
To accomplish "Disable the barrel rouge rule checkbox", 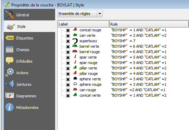I will [x=68, y=52].
